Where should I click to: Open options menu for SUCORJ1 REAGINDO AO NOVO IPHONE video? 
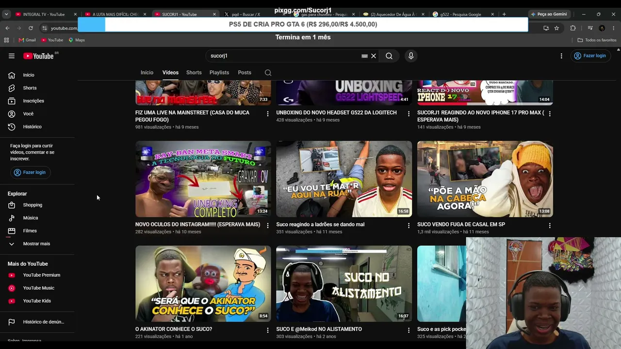[550, 113]
